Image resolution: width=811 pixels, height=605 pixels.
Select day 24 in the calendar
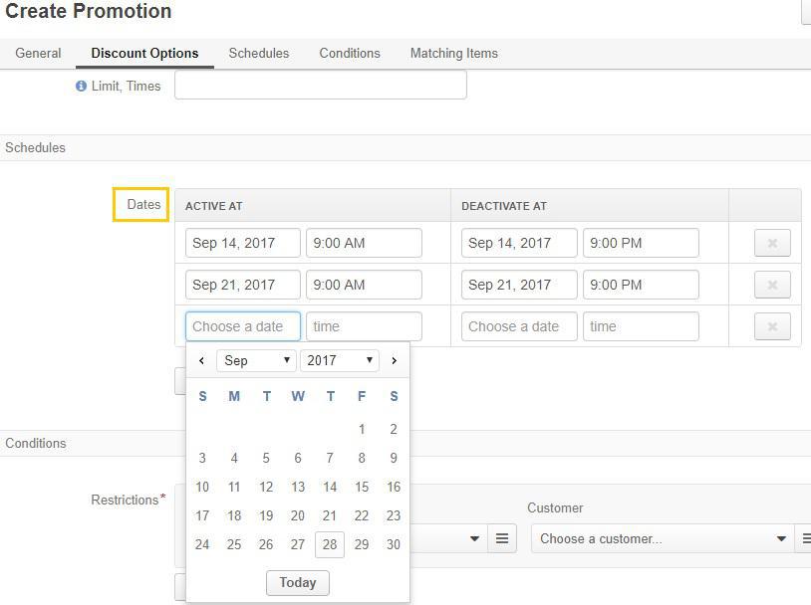click(x=202, y=544)
